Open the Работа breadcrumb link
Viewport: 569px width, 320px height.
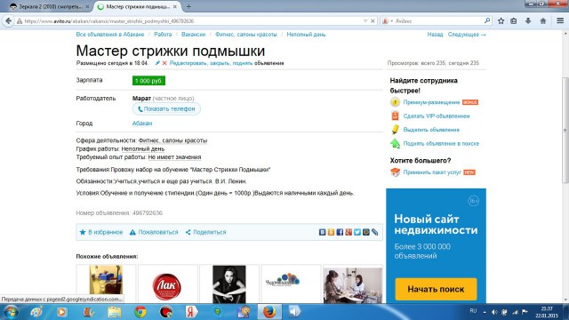(x=163, y=35)
